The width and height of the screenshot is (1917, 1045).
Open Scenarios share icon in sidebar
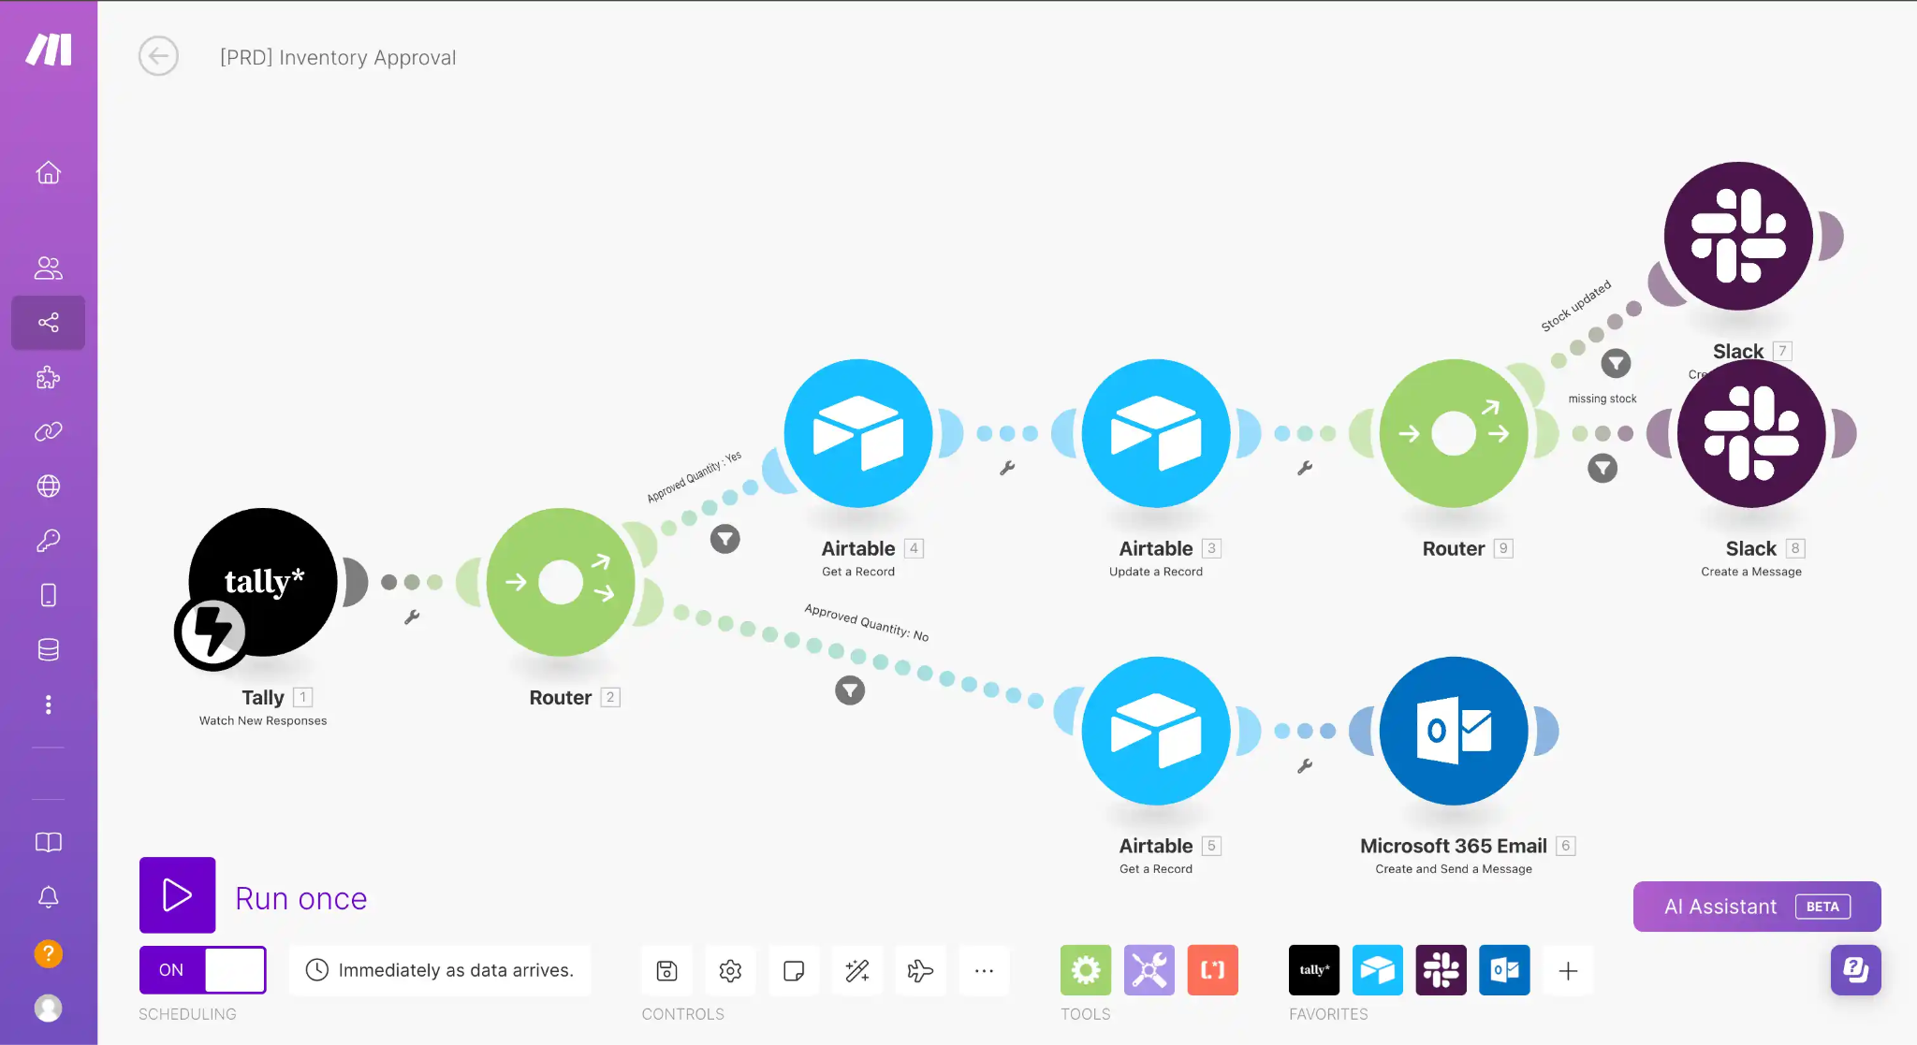49,323
